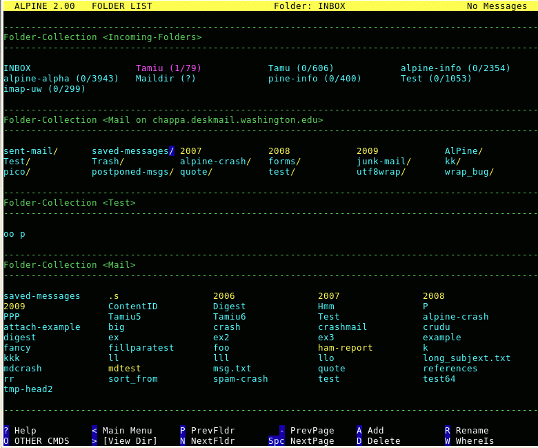Image resolution: width=538 pixels, height=448 pixels.
Task: Open the Tamiu (1/79) folder
Action: (x=168, y=68)
